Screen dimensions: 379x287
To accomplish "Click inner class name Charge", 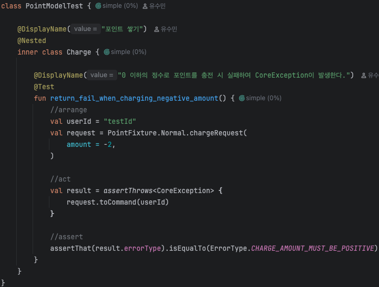I will pyautogui.click(x=79, y=52).
